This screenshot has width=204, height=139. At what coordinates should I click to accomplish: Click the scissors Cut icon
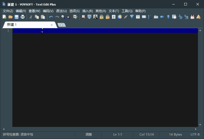click(x=31, y=17)
